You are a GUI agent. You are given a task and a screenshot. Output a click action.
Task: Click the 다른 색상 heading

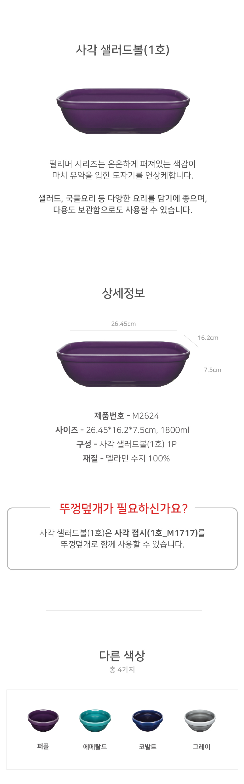[x=122, y=656]
